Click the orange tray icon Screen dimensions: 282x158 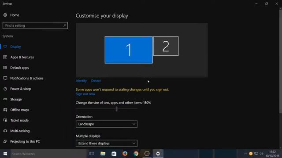pyautogui.click(x=251, y=154)
